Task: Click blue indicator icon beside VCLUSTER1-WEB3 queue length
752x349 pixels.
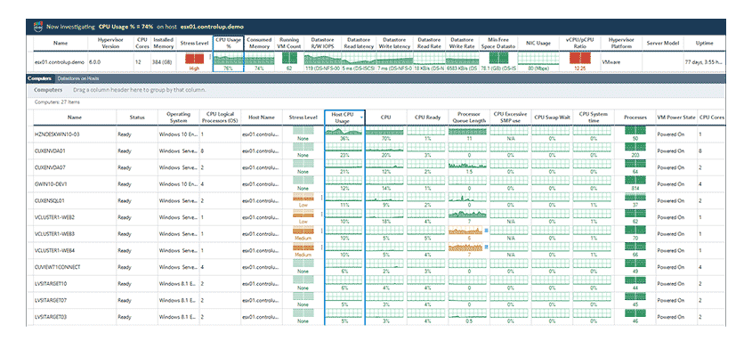Action: tap(487, 231)
